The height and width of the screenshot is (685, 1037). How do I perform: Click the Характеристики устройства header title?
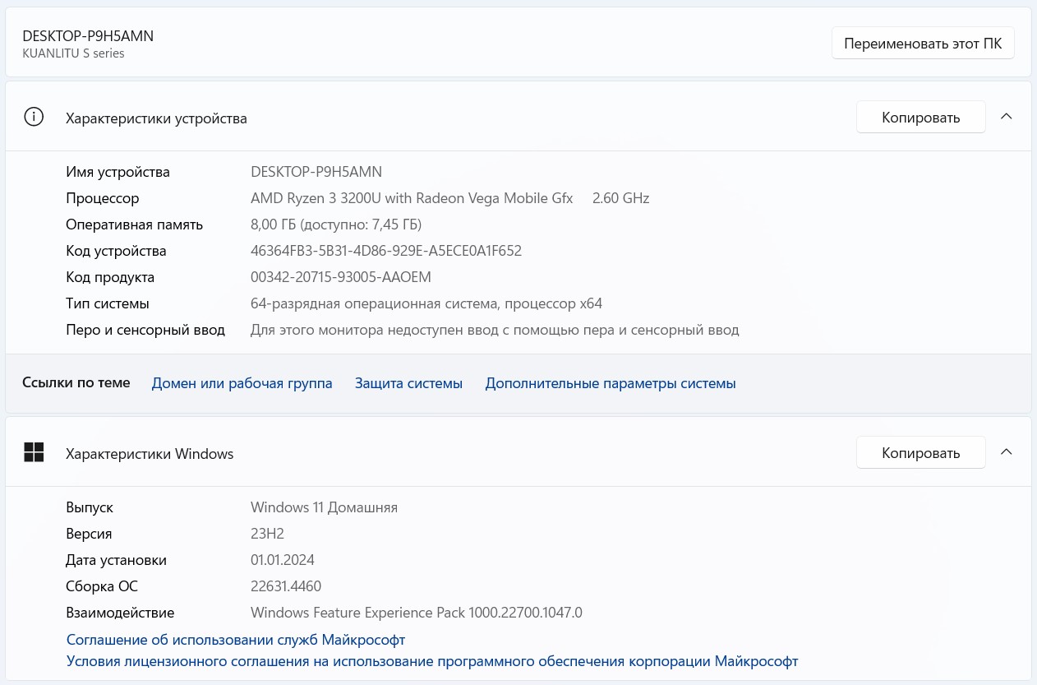(x=156, y=118)
